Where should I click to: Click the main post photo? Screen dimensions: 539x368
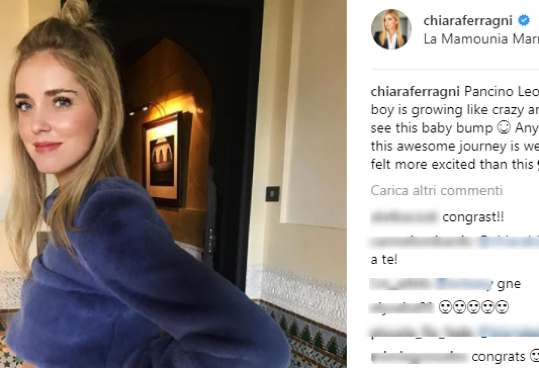[173, 184]
